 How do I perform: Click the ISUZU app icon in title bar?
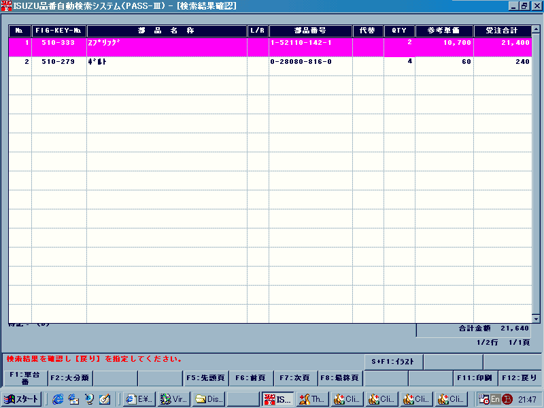(6, 6)
